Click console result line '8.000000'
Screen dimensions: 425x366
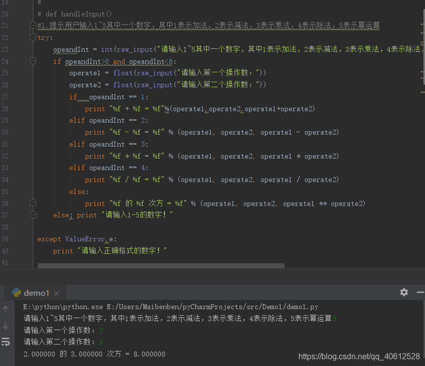[x=149, y=354]
